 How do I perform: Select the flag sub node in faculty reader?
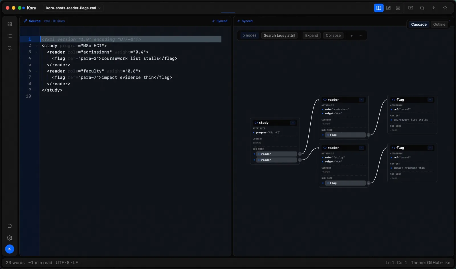[345, 183]
